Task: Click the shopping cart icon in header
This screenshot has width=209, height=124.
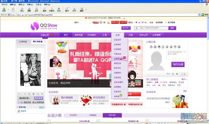Action: coord(143,22)
